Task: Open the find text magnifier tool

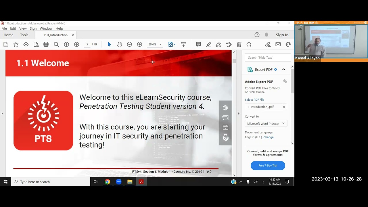Action: [56, 44]
